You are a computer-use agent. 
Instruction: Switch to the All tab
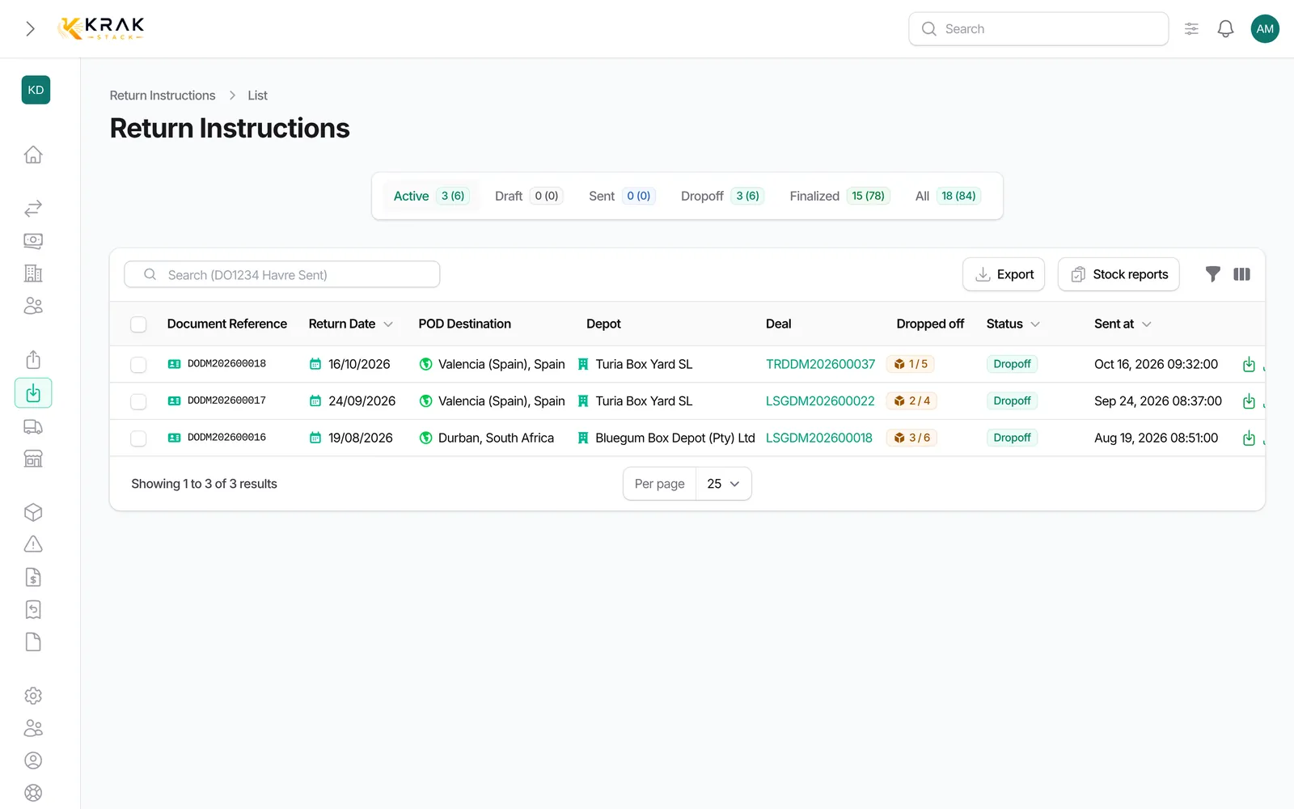[948, 196]
